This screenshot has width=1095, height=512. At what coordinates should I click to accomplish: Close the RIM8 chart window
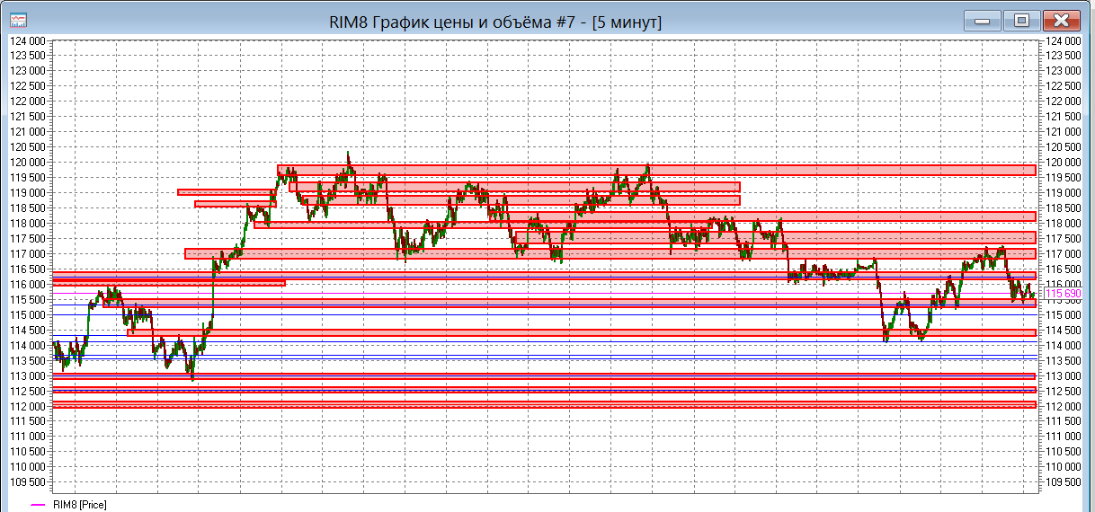pos(1062,20)
